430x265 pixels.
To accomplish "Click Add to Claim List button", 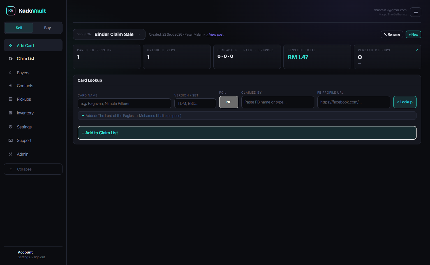I will coord(247,133).
